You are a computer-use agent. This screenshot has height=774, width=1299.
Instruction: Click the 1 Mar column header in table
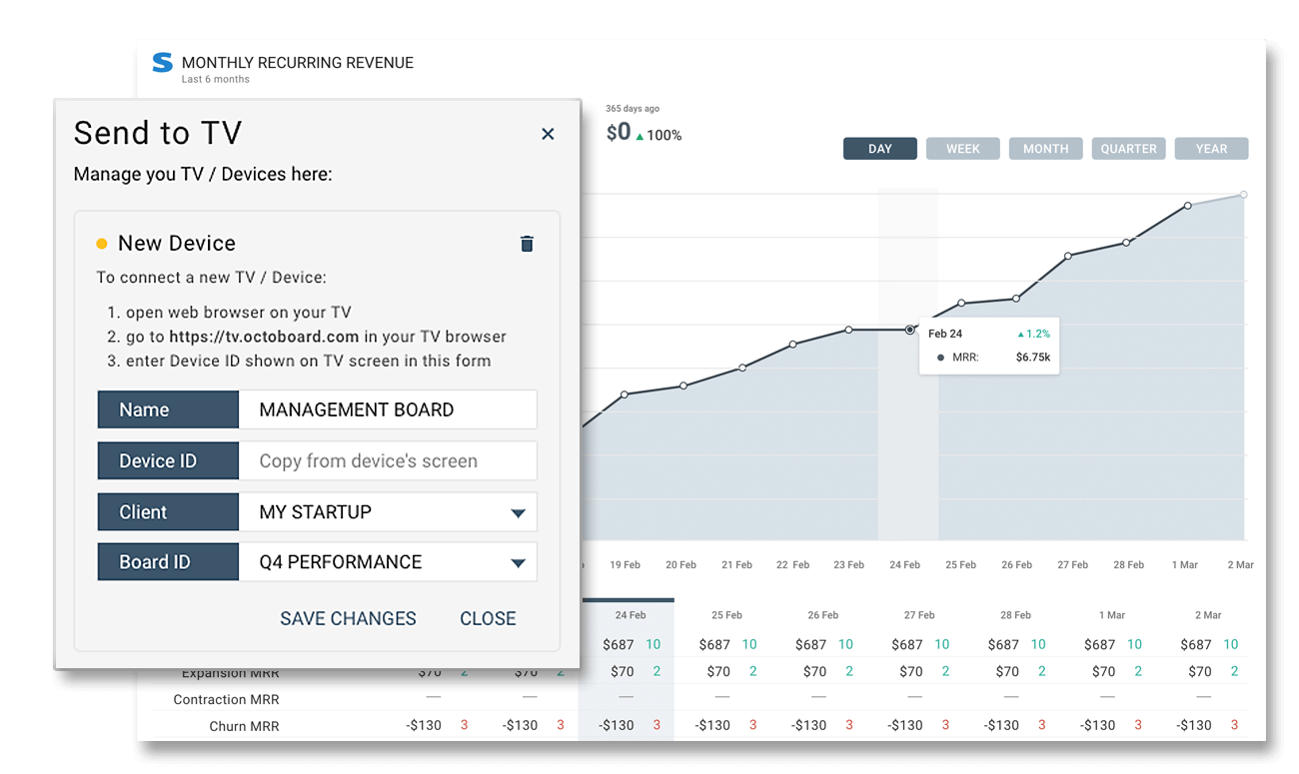(1111, 615)
